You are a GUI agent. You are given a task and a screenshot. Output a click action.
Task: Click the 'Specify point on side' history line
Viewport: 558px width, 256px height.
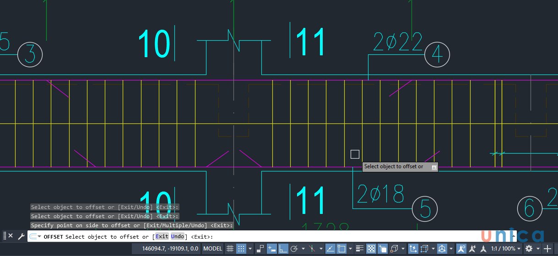coord(132,225)
